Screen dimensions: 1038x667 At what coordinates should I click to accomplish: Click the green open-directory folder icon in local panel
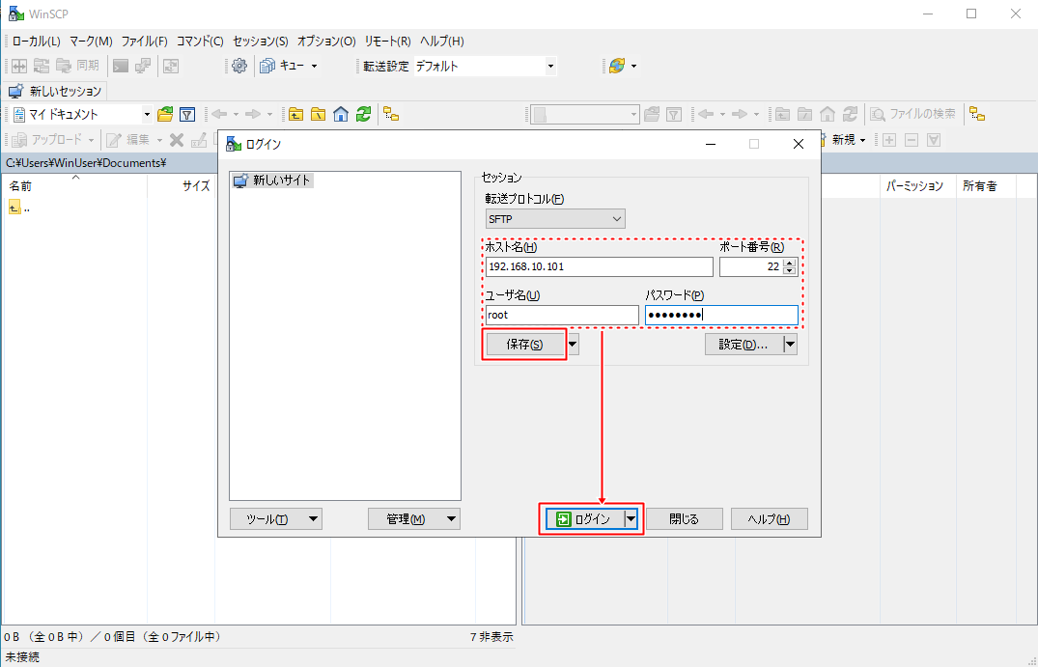pyautogui.click(x=166, y=114)
